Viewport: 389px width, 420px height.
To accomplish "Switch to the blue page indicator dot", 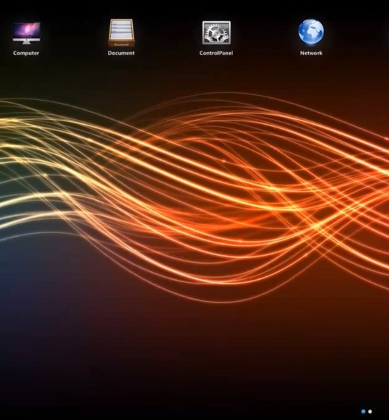I will 364,412.
